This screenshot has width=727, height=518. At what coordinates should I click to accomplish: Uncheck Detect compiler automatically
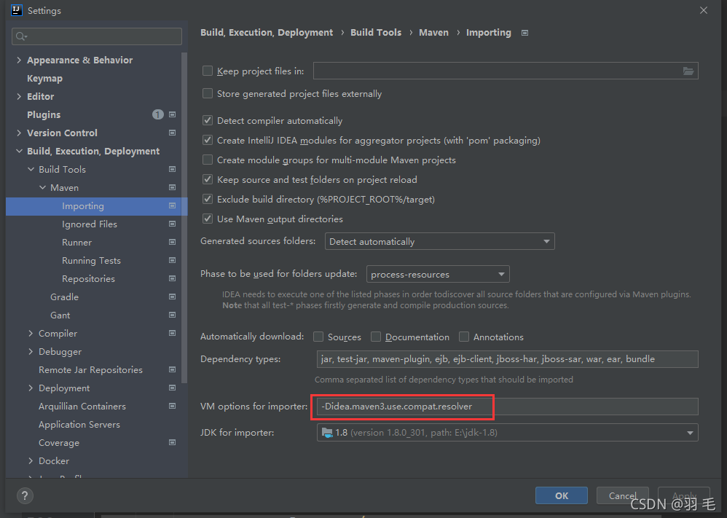coord(208,120)
